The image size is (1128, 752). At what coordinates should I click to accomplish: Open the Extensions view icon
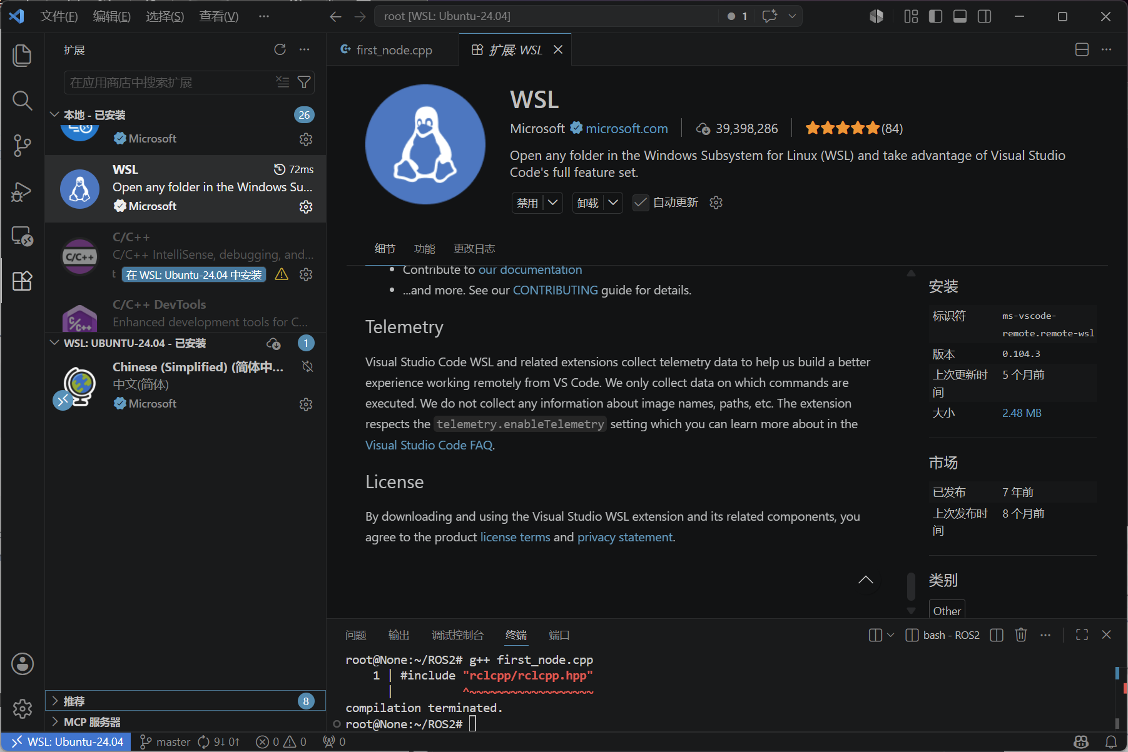pyautogui.click(x=22, y=281)
